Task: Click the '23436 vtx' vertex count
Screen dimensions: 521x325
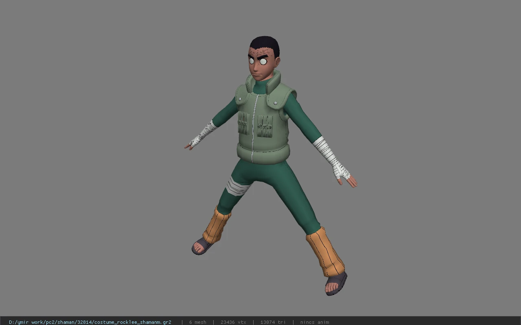Action: click(233, 322)
